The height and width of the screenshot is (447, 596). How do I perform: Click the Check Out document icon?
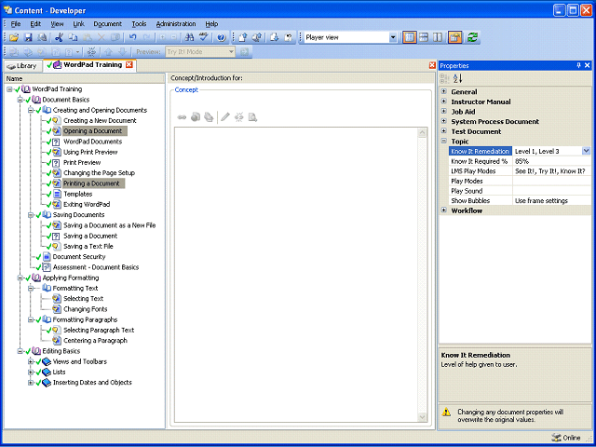coord(275,37)
